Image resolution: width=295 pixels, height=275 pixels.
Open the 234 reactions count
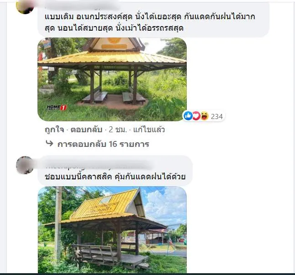tap(217, 117)
